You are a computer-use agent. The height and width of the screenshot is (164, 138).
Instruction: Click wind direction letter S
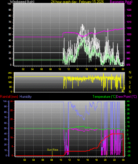[130, 82]
